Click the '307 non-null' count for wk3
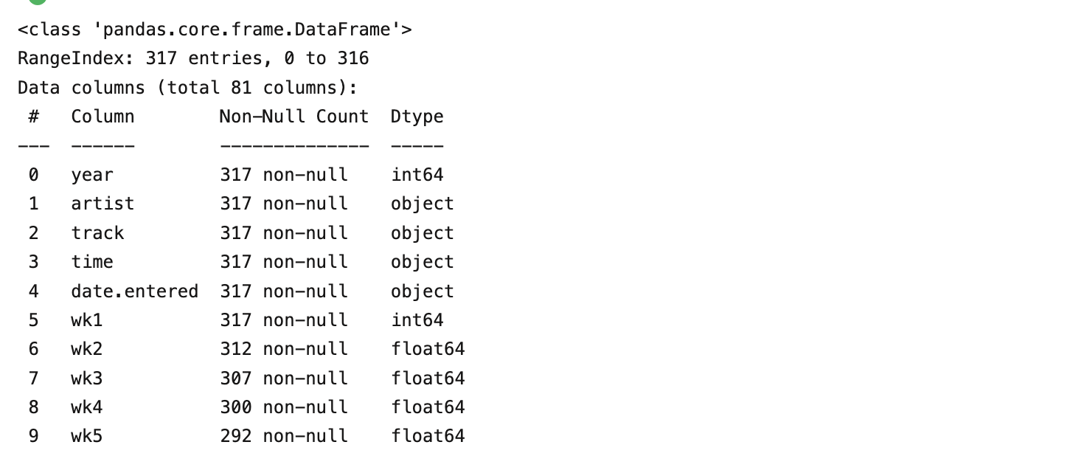This screenshot has width=1084, height=456. pyautogui.click(x=284, y=379)
